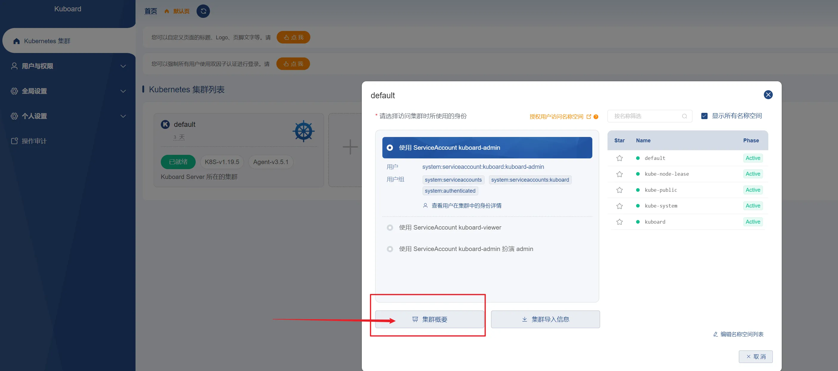Switch to 首页 tab
The width and height of the screenshot is (838, 371).
(151, 11)
